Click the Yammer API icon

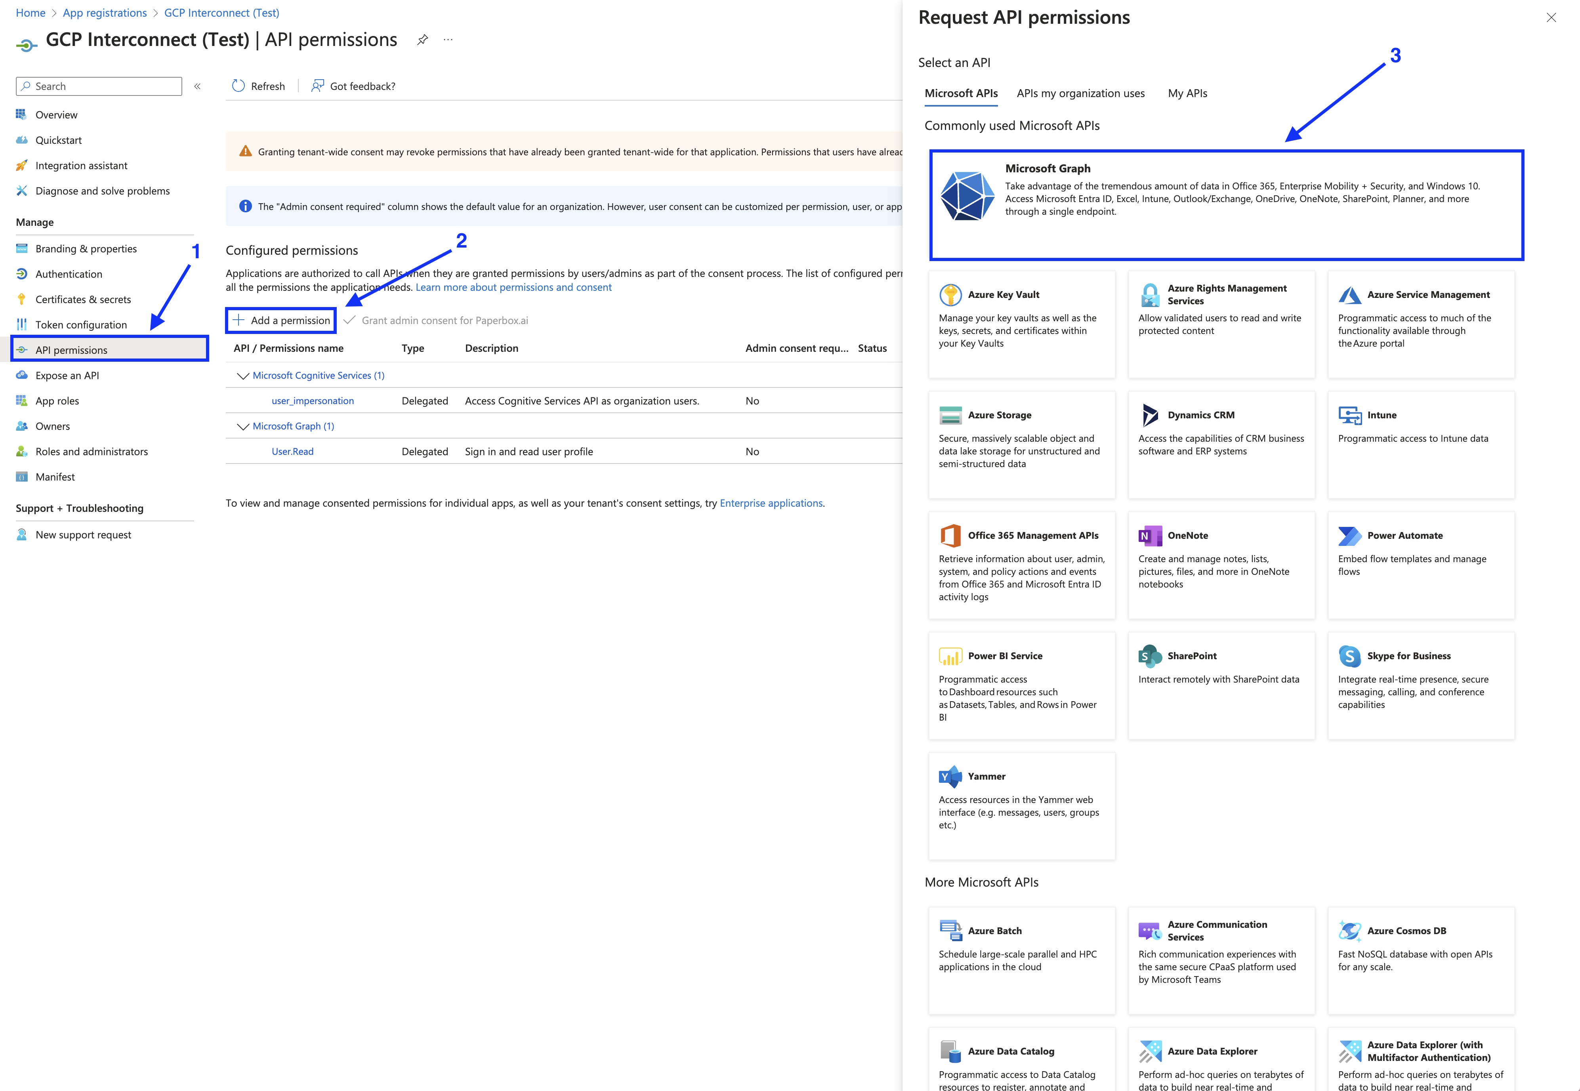coord(951,776)
